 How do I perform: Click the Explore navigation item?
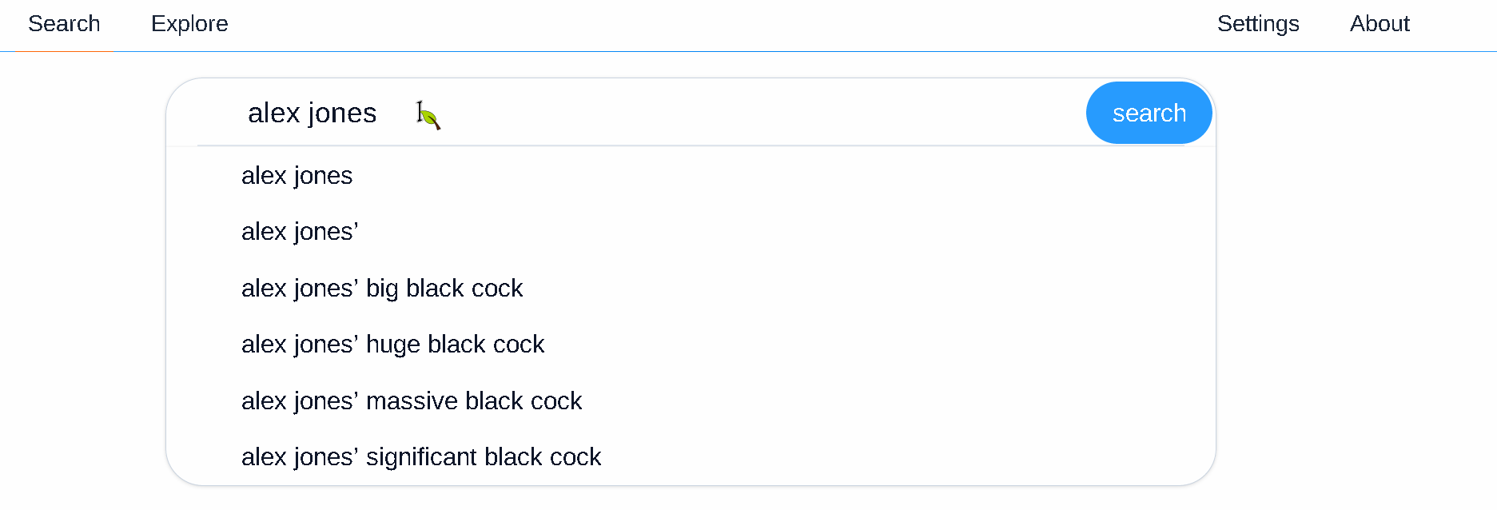[189, 24]
